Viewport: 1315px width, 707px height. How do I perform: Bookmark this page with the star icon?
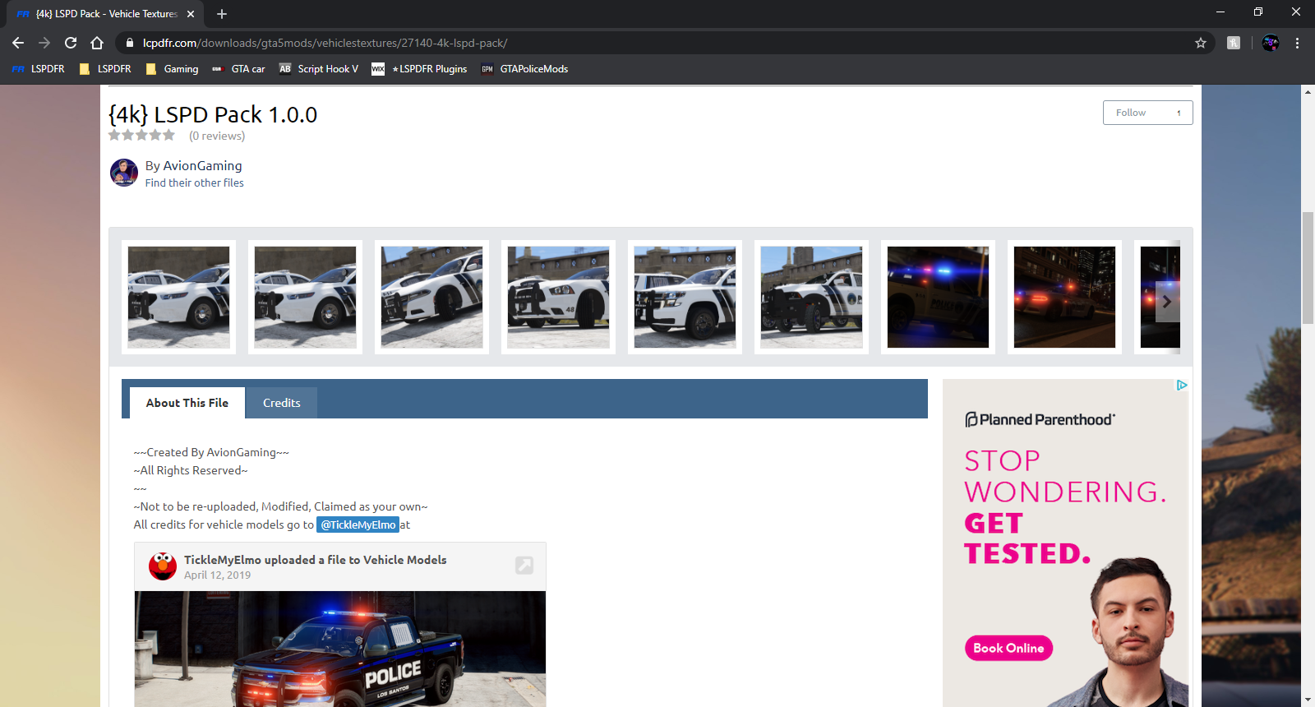pos(1201,43)
